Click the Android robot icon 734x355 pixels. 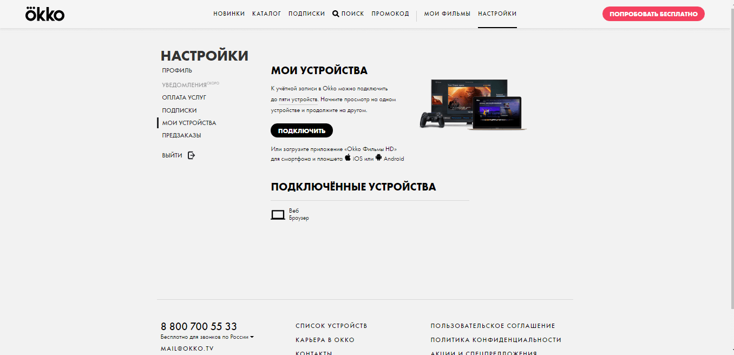(x=378, y=157)
